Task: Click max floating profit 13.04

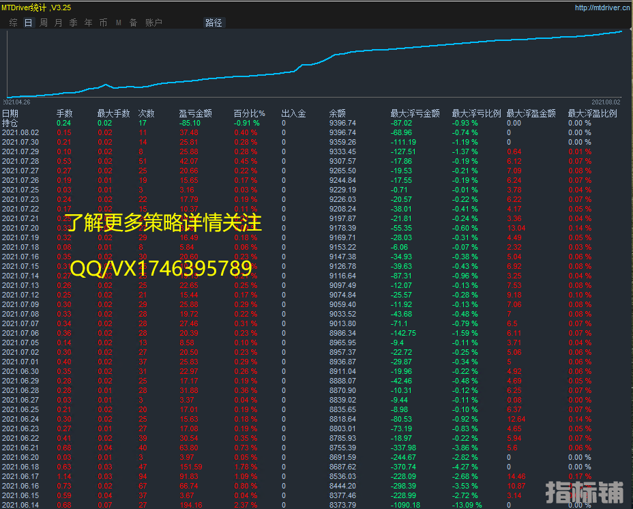Action: coord(516,229)
